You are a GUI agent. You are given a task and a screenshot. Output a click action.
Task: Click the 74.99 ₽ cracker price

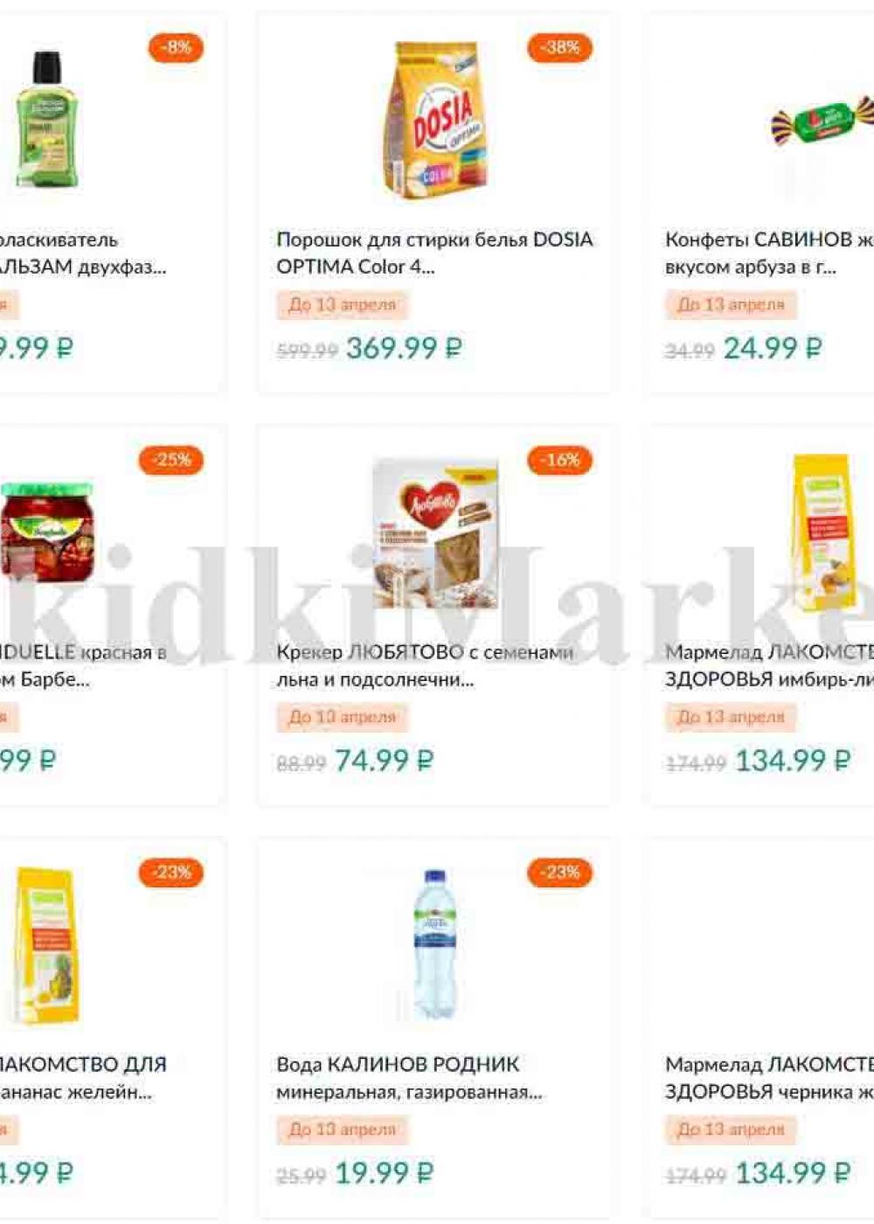pyautogui.click(x=384, y=761)
